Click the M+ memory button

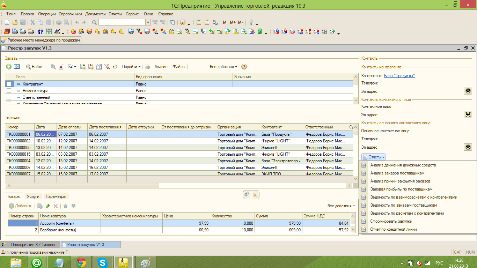pos(233,22)
